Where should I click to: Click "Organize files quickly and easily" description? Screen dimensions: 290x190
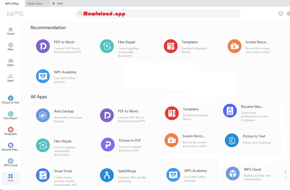tap(132, 179)
